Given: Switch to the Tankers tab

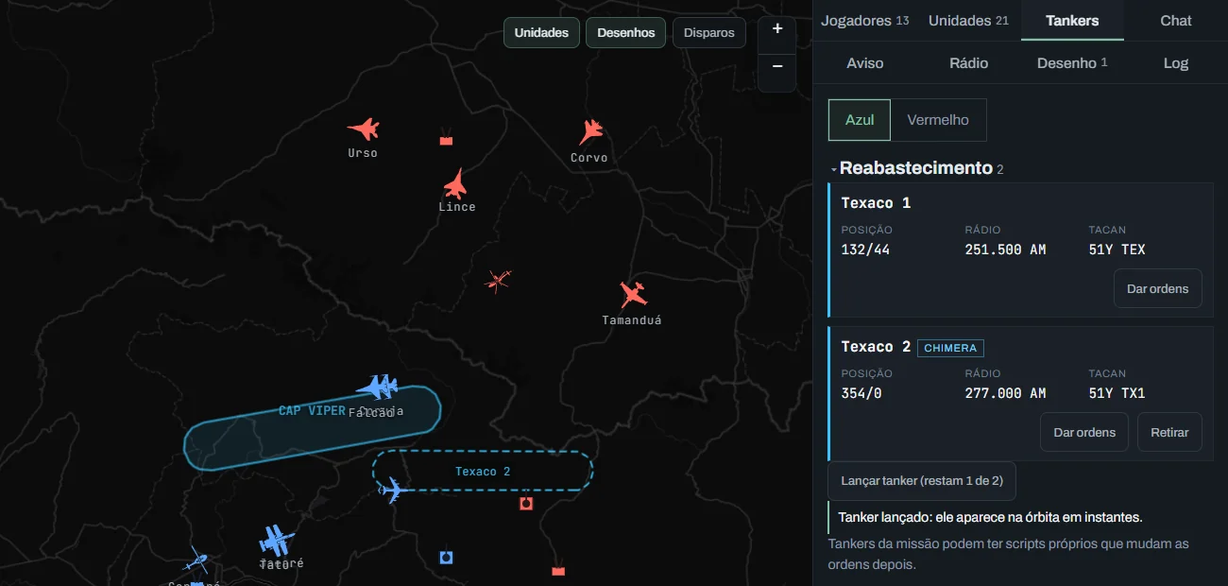Looking at the screenshot, I should click(x=1072, y=20).
